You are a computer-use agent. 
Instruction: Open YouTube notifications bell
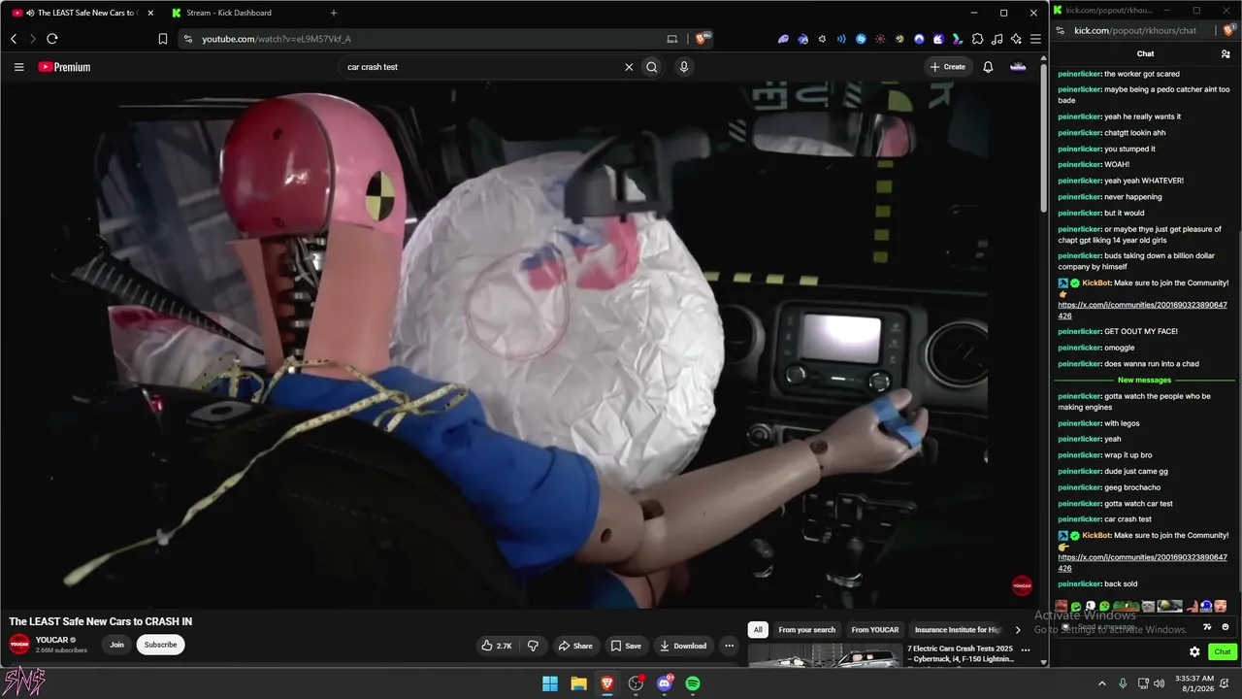[988, 67]
